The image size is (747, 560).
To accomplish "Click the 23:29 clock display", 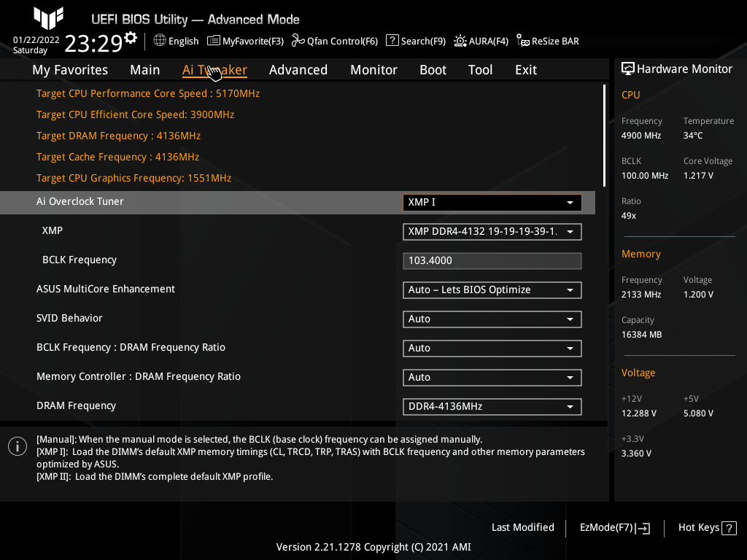I will pos(93,43).
